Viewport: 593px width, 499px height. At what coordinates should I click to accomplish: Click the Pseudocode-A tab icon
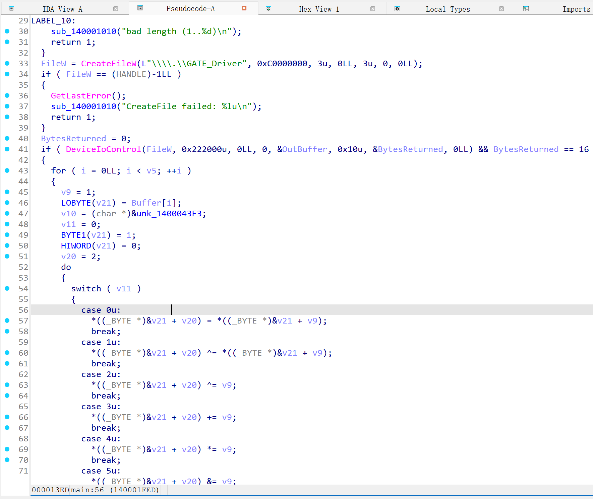(x=140, y=8)
